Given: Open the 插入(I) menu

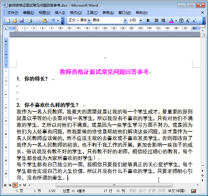Looking at the screenshot, I should pos(60,13).
